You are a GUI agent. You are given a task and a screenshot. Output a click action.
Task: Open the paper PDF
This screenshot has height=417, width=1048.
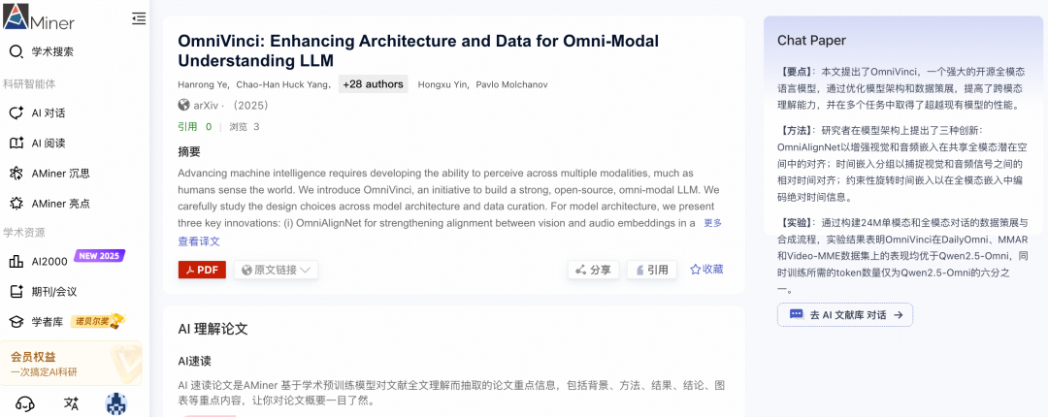(x=202, y=270)
